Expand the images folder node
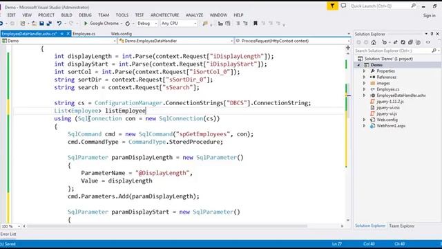Viewport: 442px width, 249px height. click(x=364, y=83)
